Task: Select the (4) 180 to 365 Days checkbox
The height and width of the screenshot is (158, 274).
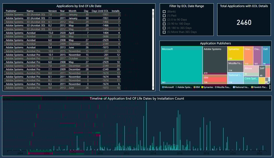Action: [x=164, y=28]
